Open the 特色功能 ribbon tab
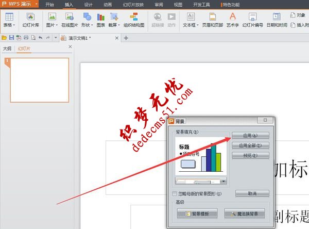Viewport: 309px width, 229px height. tap(231, 4)
